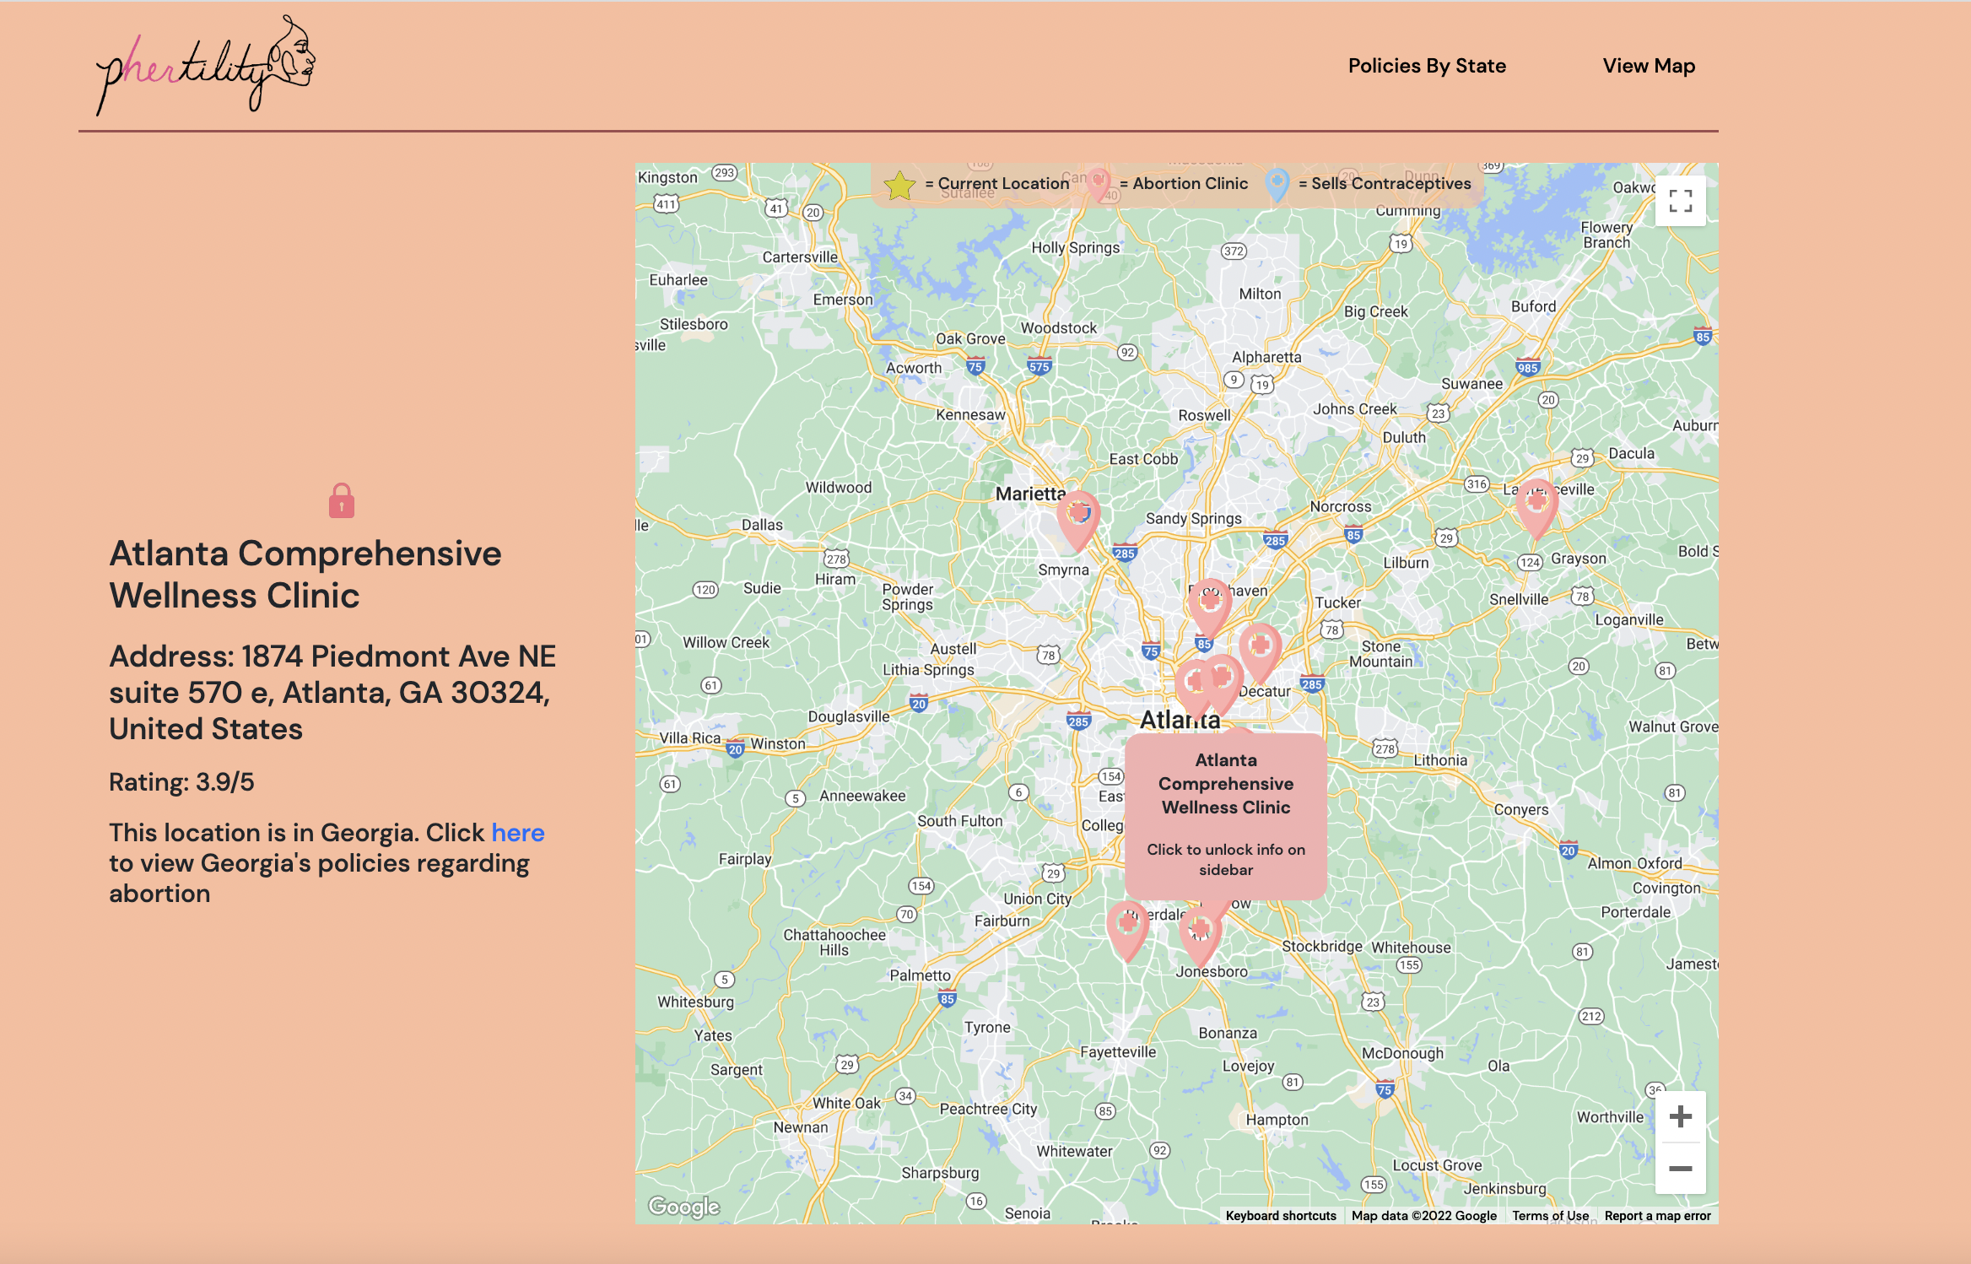Open Policies By State page
Screen dimensions: 1971x1264
[x=1426, y=66]
